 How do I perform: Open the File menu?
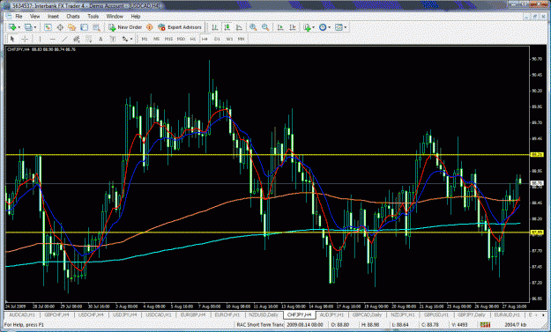(19, 16)
